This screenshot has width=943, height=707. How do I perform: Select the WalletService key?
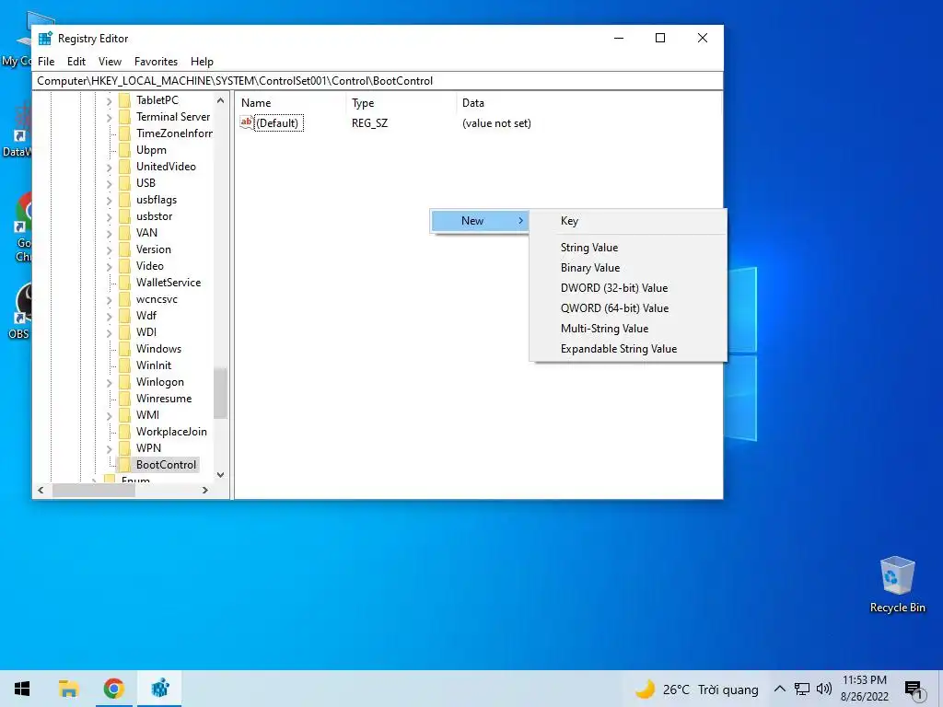pyautogui.click(x=169, y=283)
